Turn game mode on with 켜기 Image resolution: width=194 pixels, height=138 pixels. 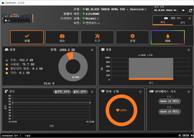click(163, 22)
